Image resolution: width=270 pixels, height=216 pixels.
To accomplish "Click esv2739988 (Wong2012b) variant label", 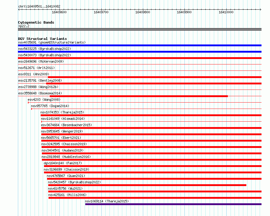I will click(x=38, y=87).
